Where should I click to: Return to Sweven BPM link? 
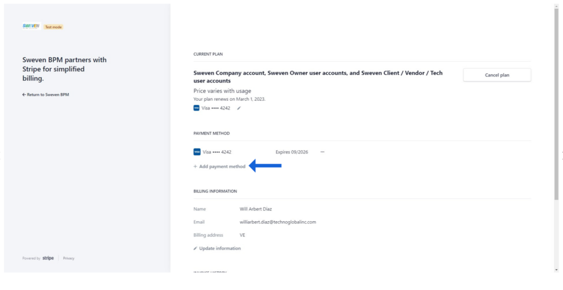[46, 95]
